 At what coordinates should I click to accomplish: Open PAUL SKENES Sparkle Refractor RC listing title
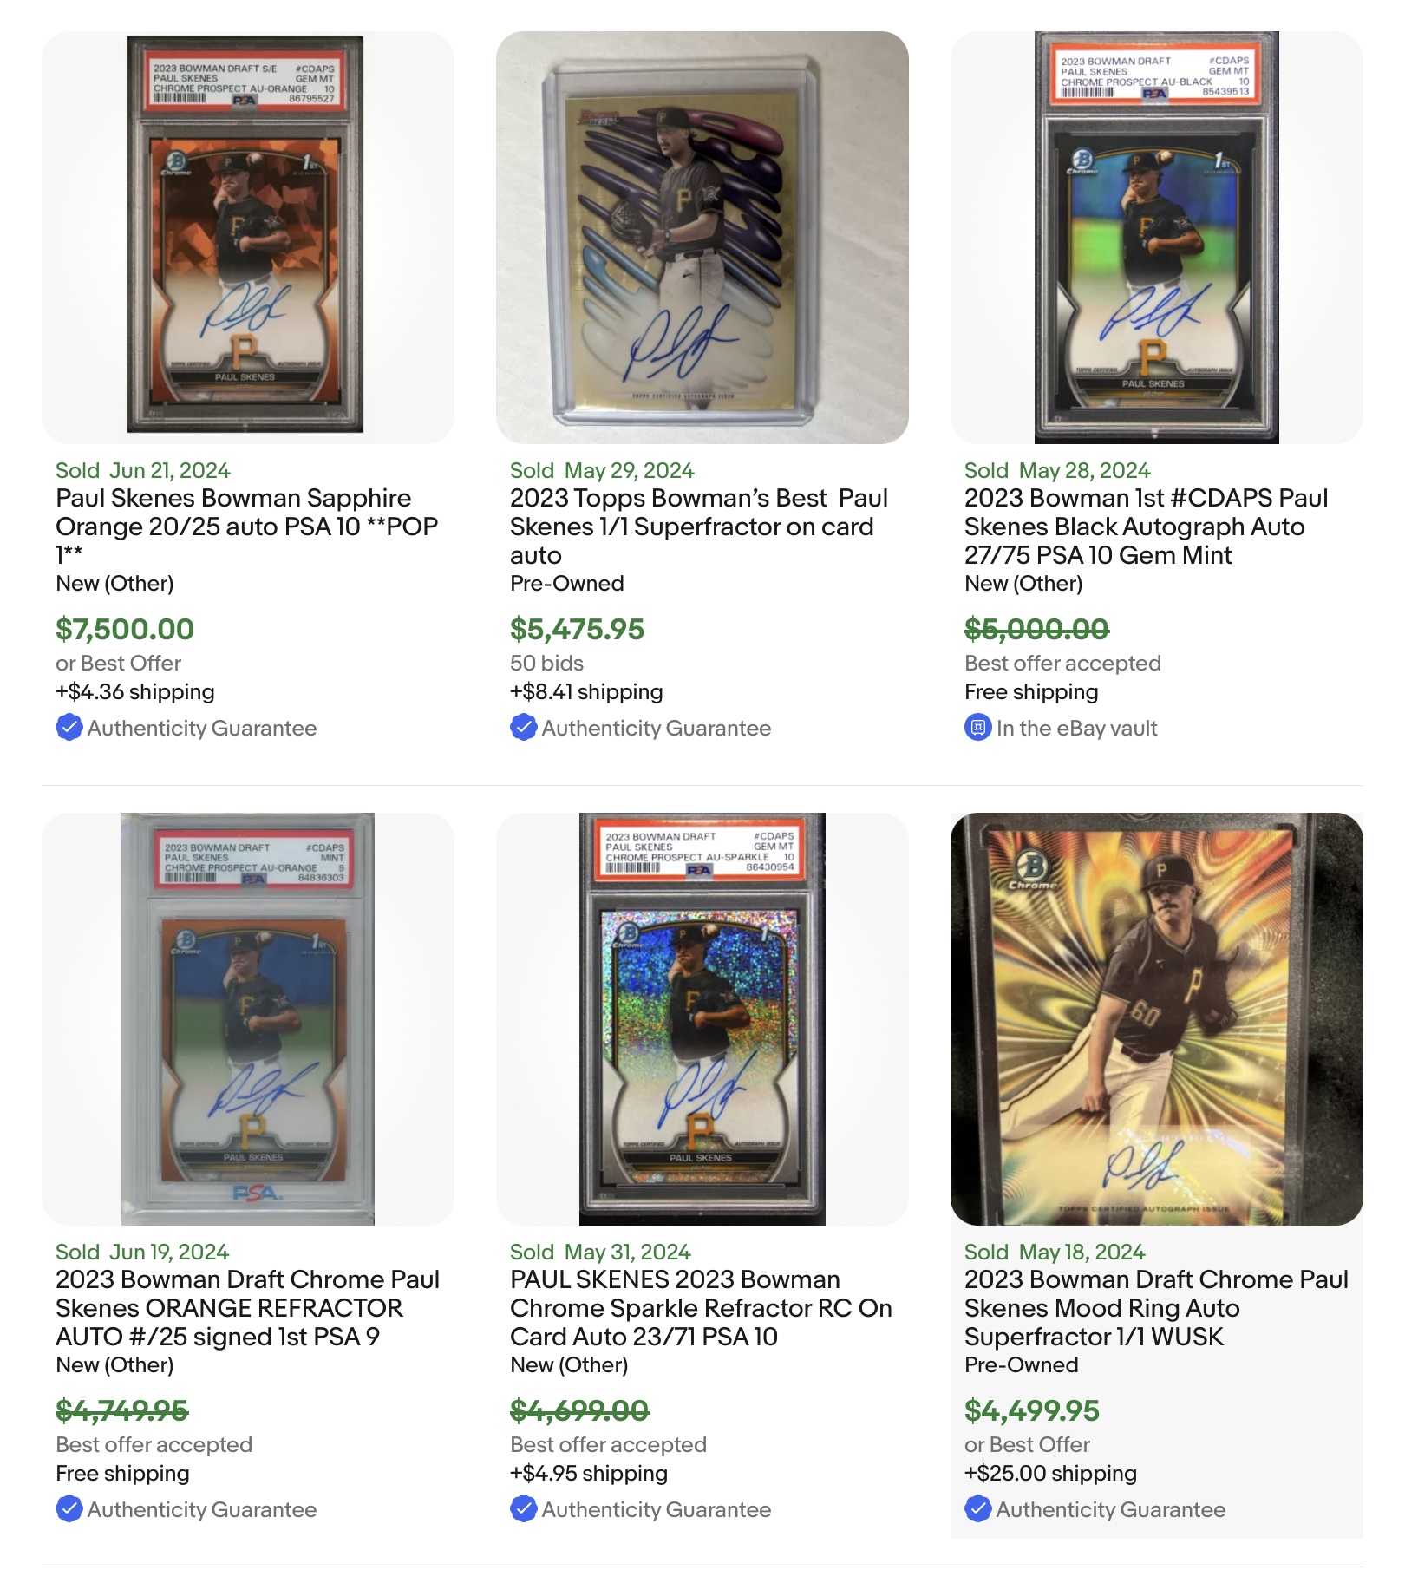tap(701, 1308)
